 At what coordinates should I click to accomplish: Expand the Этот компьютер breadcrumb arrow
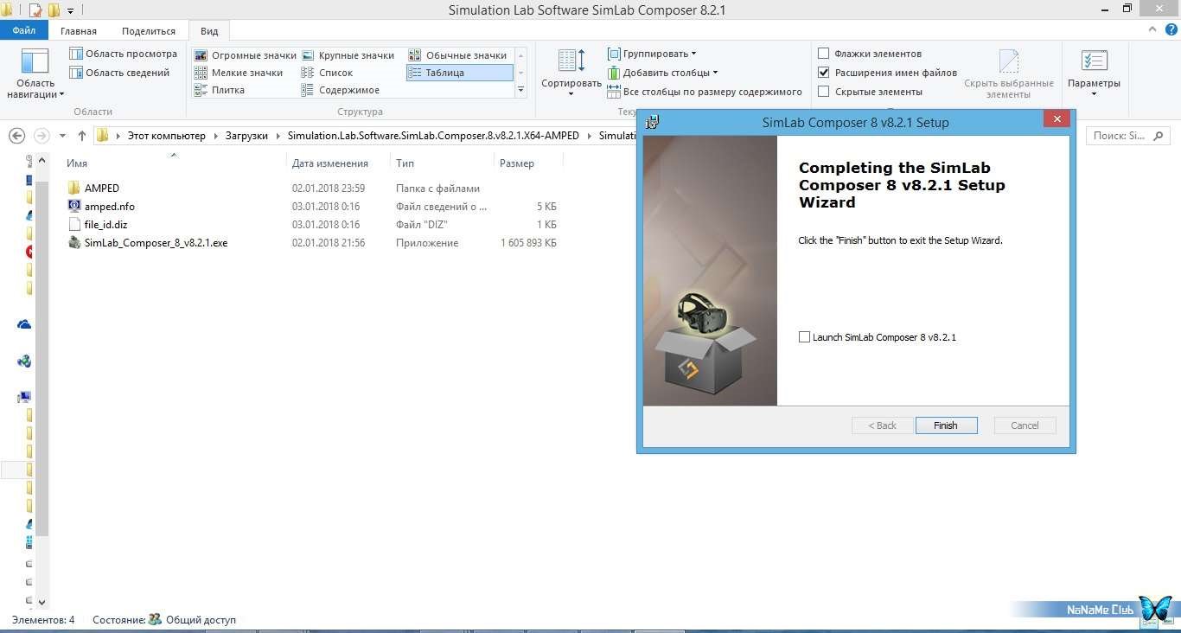tap(215, 136)
